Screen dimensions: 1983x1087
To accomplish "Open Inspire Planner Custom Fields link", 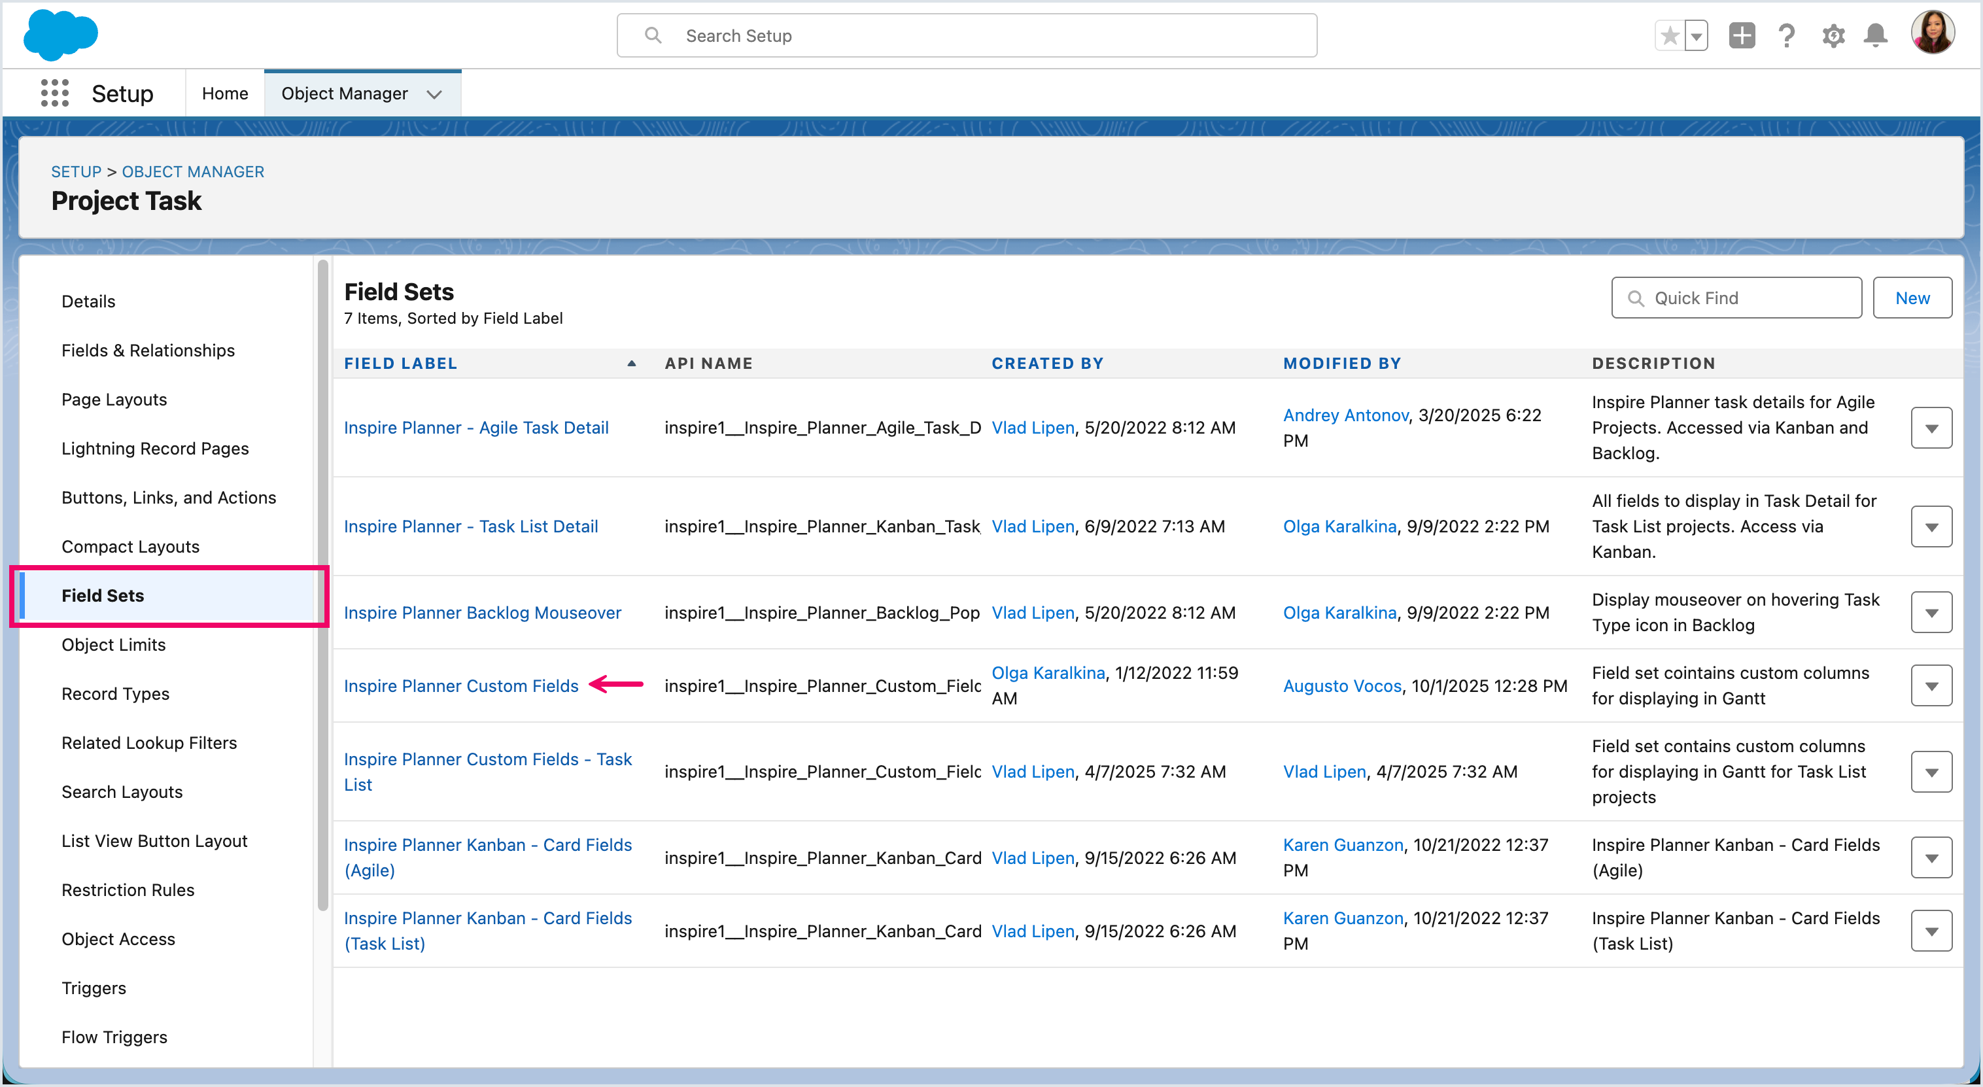I will 460,686.
